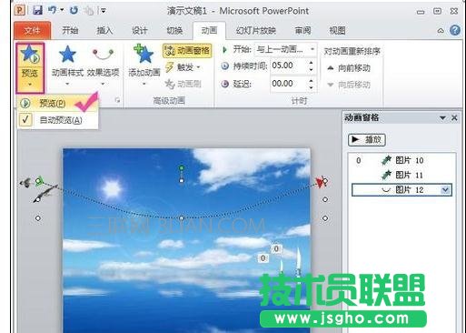Expand the Preview button's dropdown arrow
This screenshot has height=333, width=466.
click(x=30, y=85)
